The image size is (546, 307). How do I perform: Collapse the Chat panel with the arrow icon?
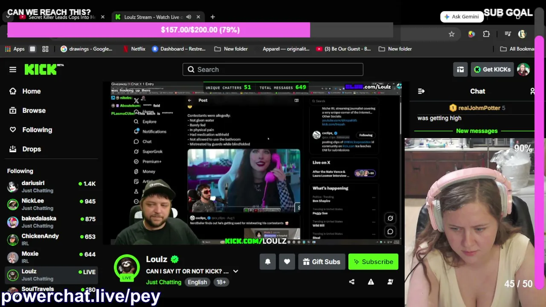[x=421, y=91]
